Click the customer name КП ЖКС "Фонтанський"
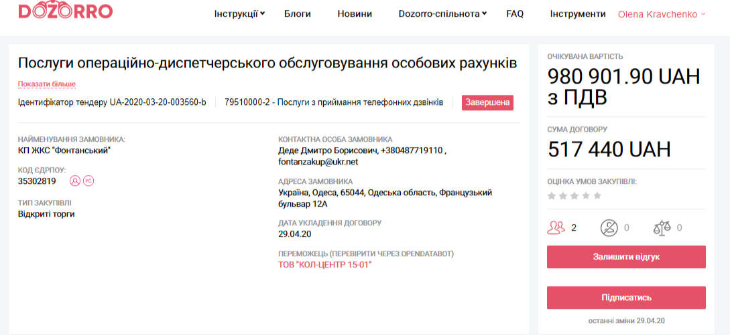This screenshot has height=335, width=730. [64, 150]
